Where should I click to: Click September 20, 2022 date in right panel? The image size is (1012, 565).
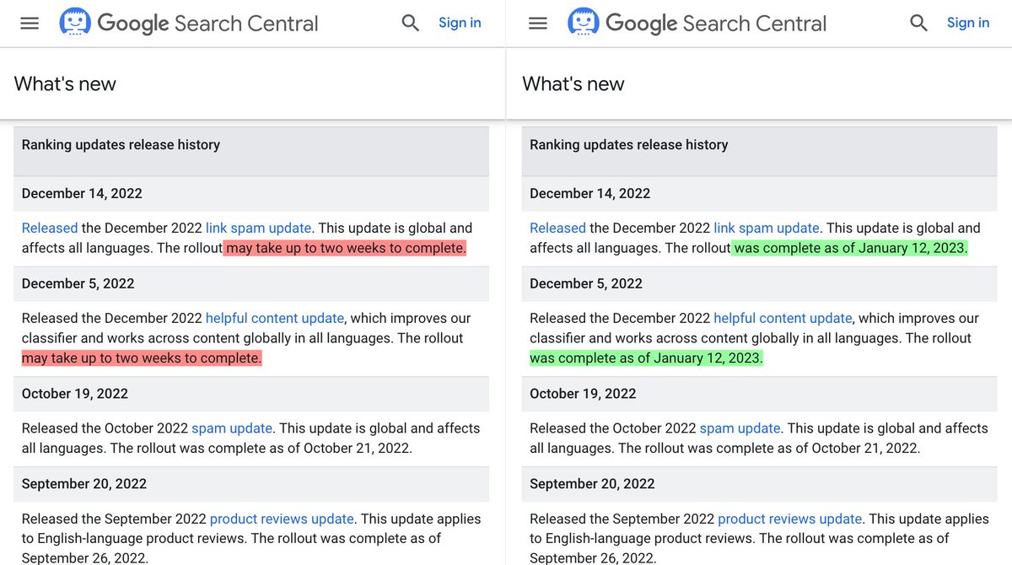pyautogui.click(x=593, y=484)
